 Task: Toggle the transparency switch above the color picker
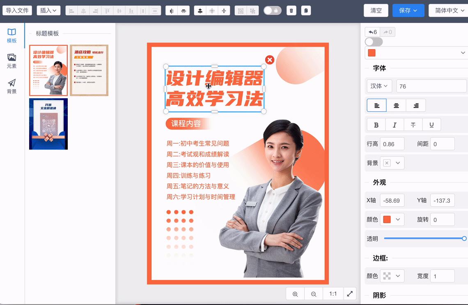(373, 42)
